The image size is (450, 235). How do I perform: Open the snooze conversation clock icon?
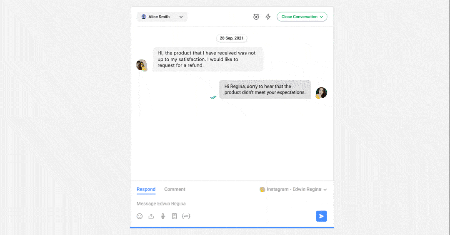[256, 17]
